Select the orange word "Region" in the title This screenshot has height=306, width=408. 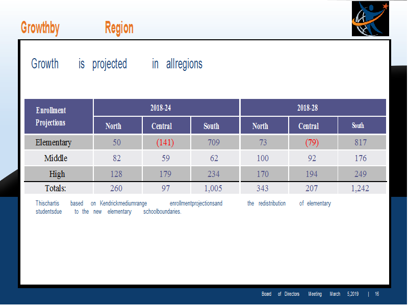[119, 28]
